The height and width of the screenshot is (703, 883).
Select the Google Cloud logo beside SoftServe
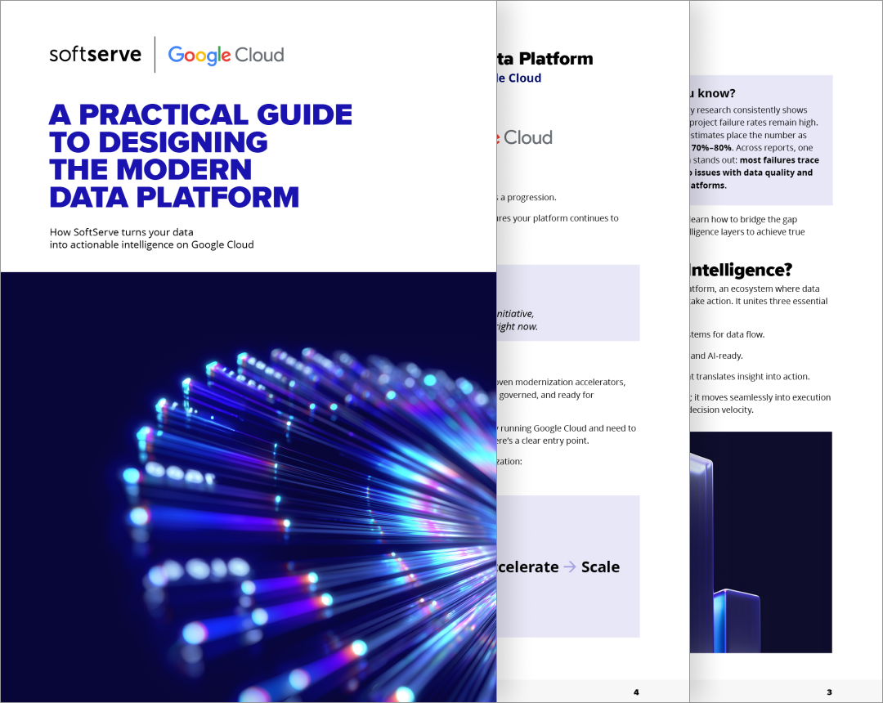click(226, 56)
